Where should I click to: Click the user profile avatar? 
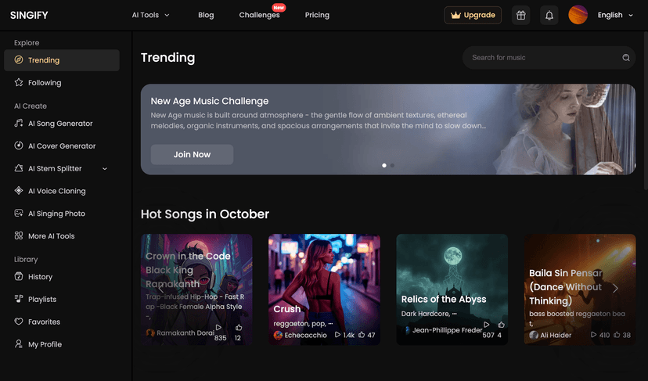(x=578, y=15)
